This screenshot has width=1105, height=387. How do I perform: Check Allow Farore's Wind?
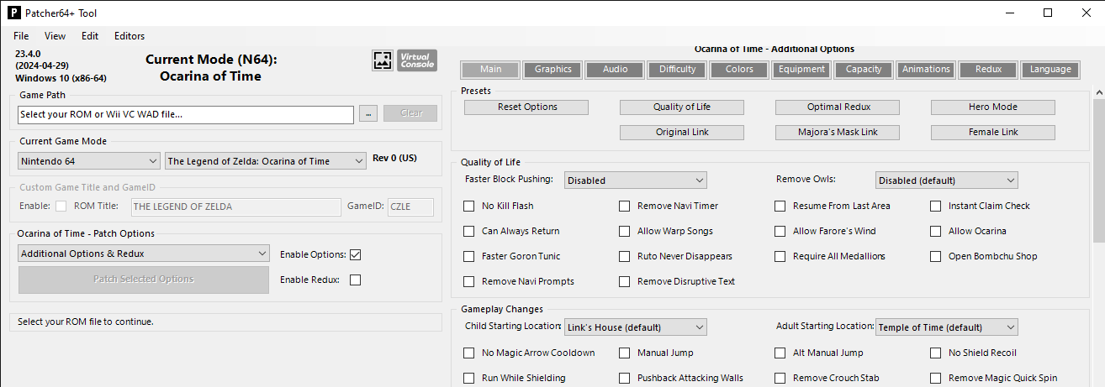[780, 231]
